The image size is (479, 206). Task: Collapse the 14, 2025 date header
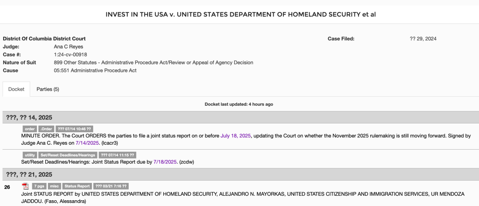point(239,117)
